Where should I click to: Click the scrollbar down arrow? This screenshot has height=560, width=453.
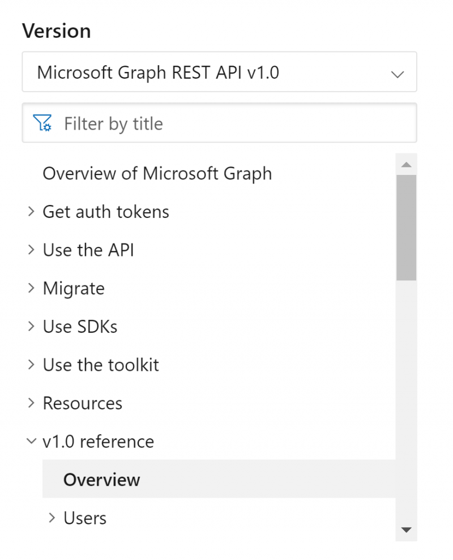(406, 529)
